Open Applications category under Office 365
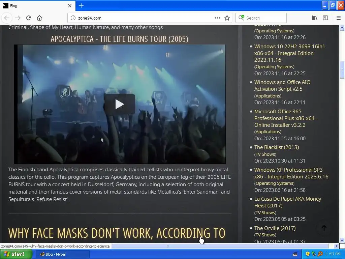The height and width of the screenshot is (259, 345). 268,132
